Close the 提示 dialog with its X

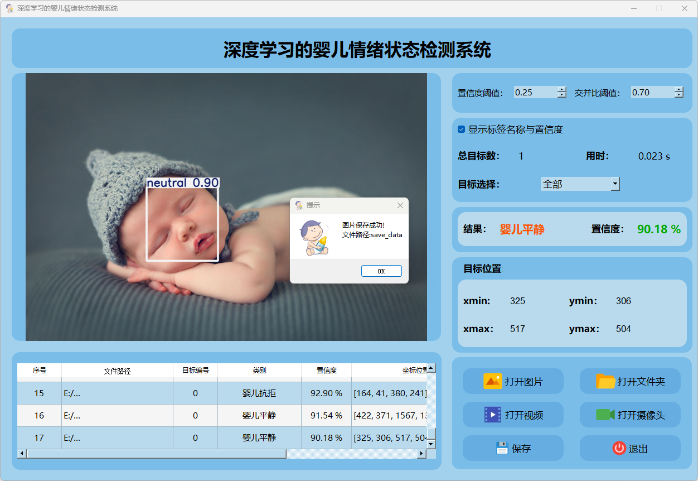tap(400, 205)
